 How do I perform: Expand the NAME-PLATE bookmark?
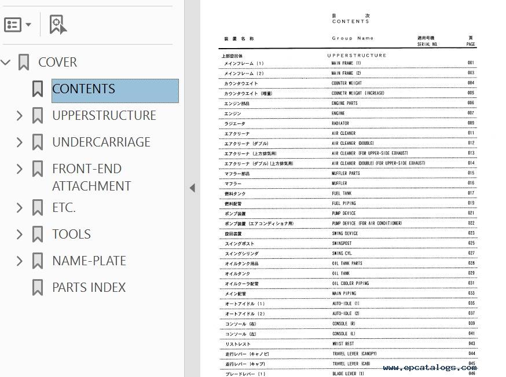coord(20,261)
